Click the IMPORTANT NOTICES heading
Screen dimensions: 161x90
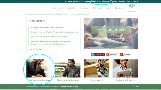click(37, 21)
